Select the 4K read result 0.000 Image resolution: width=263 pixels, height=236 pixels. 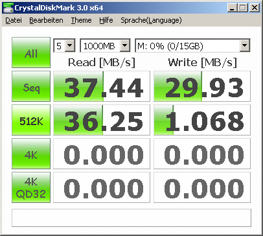click(x=102, y=154)
